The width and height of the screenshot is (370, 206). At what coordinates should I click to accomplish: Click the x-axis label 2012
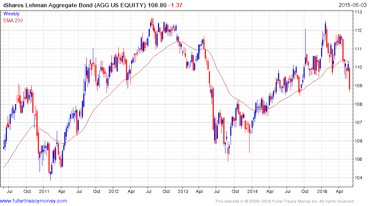click(114, 191)
